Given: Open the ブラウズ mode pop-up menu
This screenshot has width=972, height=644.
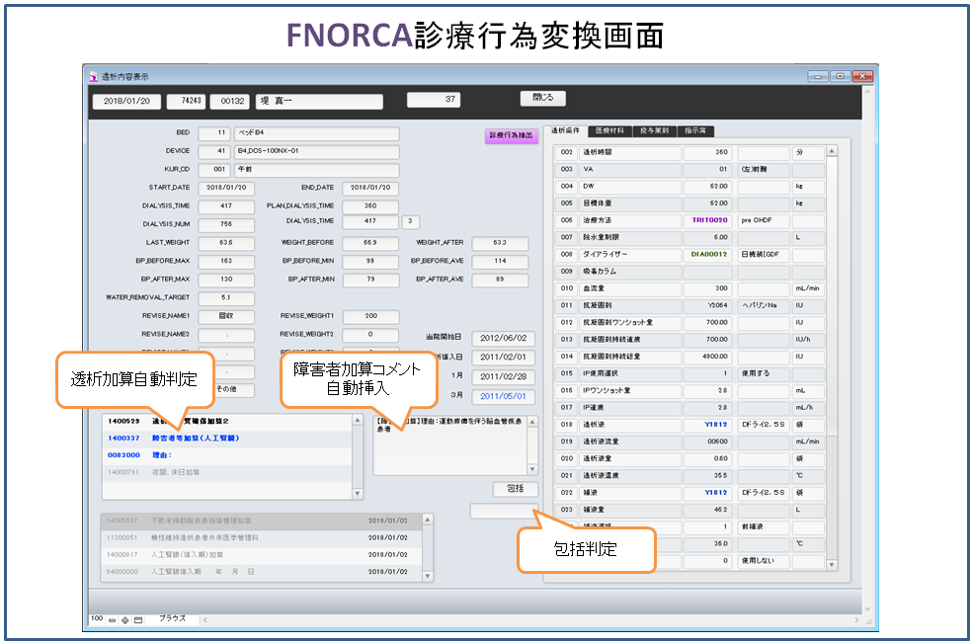Looking at the screenshot, I should (172, 618).
